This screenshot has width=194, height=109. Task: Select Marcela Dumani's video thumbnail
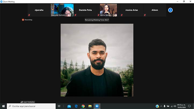(x=62, y=10)
